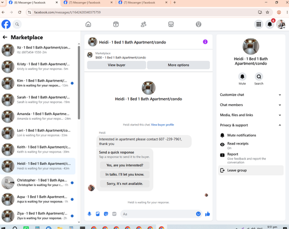Open the View buyer profile link
289x229 pixels.
[x=162, y=125]
